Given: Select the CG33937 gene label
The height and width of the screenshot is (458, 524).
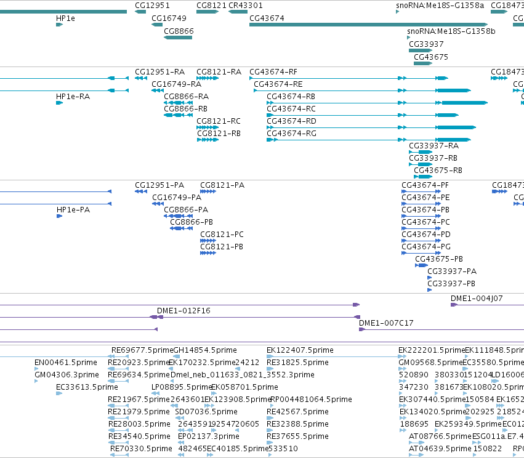Looking at the screenshot, I should click(x=426, y=44).
